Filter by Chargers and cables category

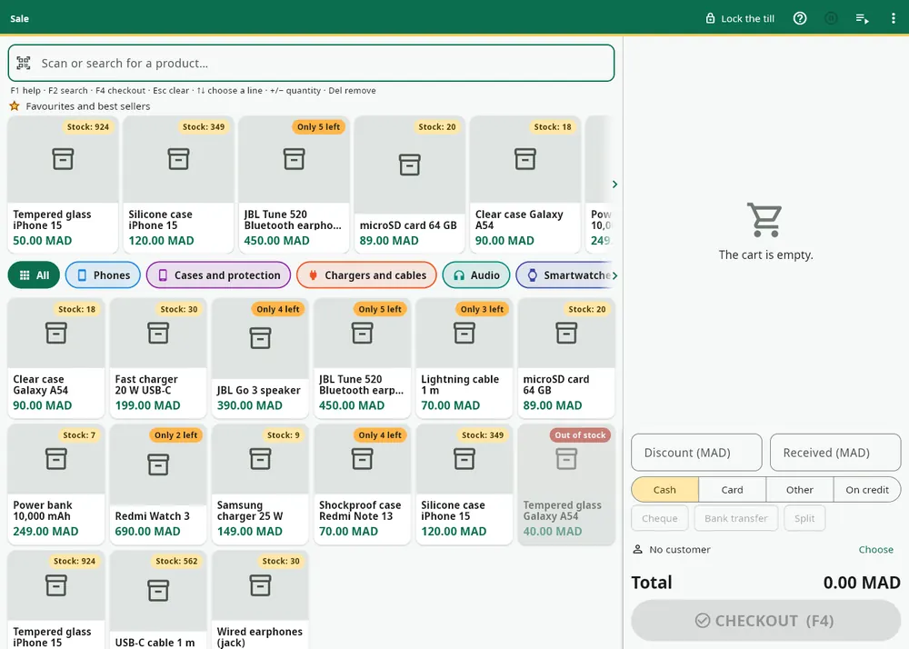(x=366, y=275)
